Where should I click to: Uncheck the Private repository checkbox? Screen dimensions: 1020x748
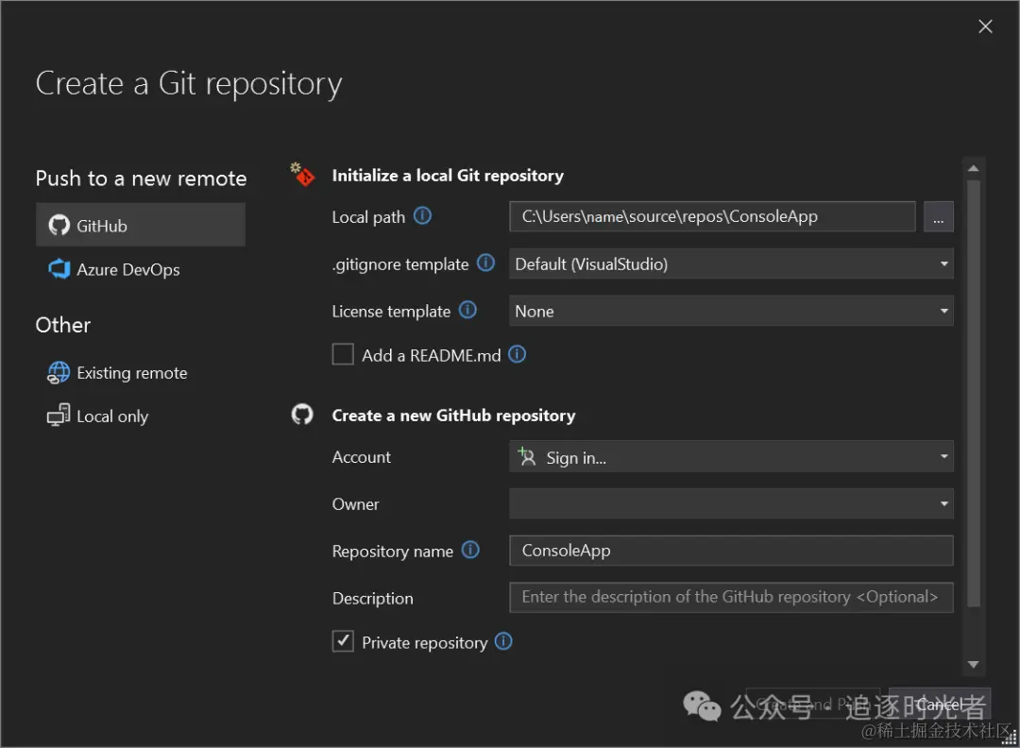[x=343, y=642]
